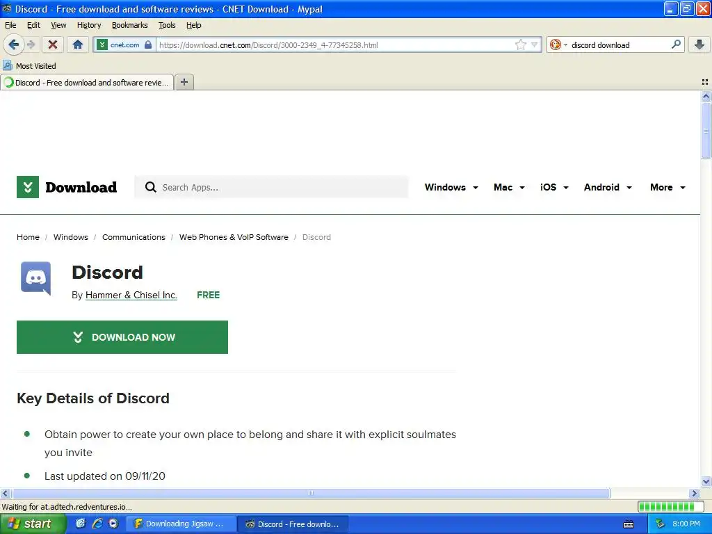Screen dimensions: 712x534
Task: Bookmark page with the star icon
Action: pyautogui.click(x=520, y=44)
